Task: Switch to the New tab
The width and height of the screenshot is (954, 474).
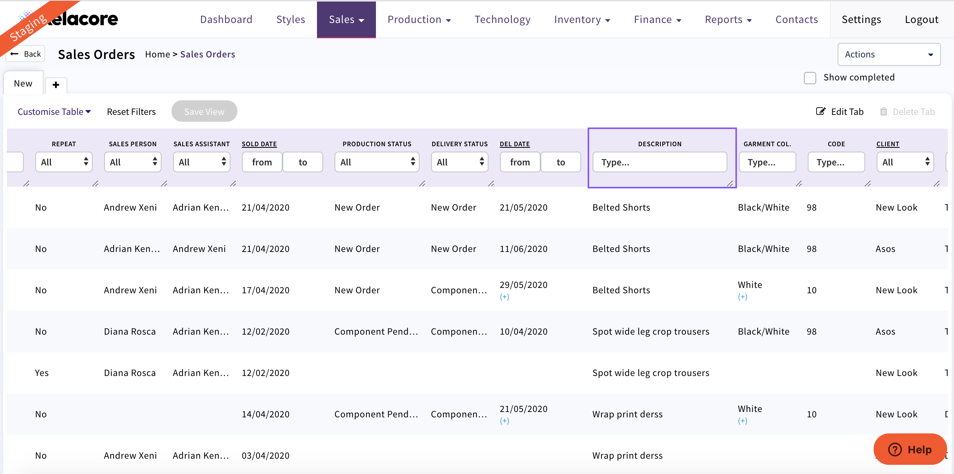Action: tap(23, 83)
